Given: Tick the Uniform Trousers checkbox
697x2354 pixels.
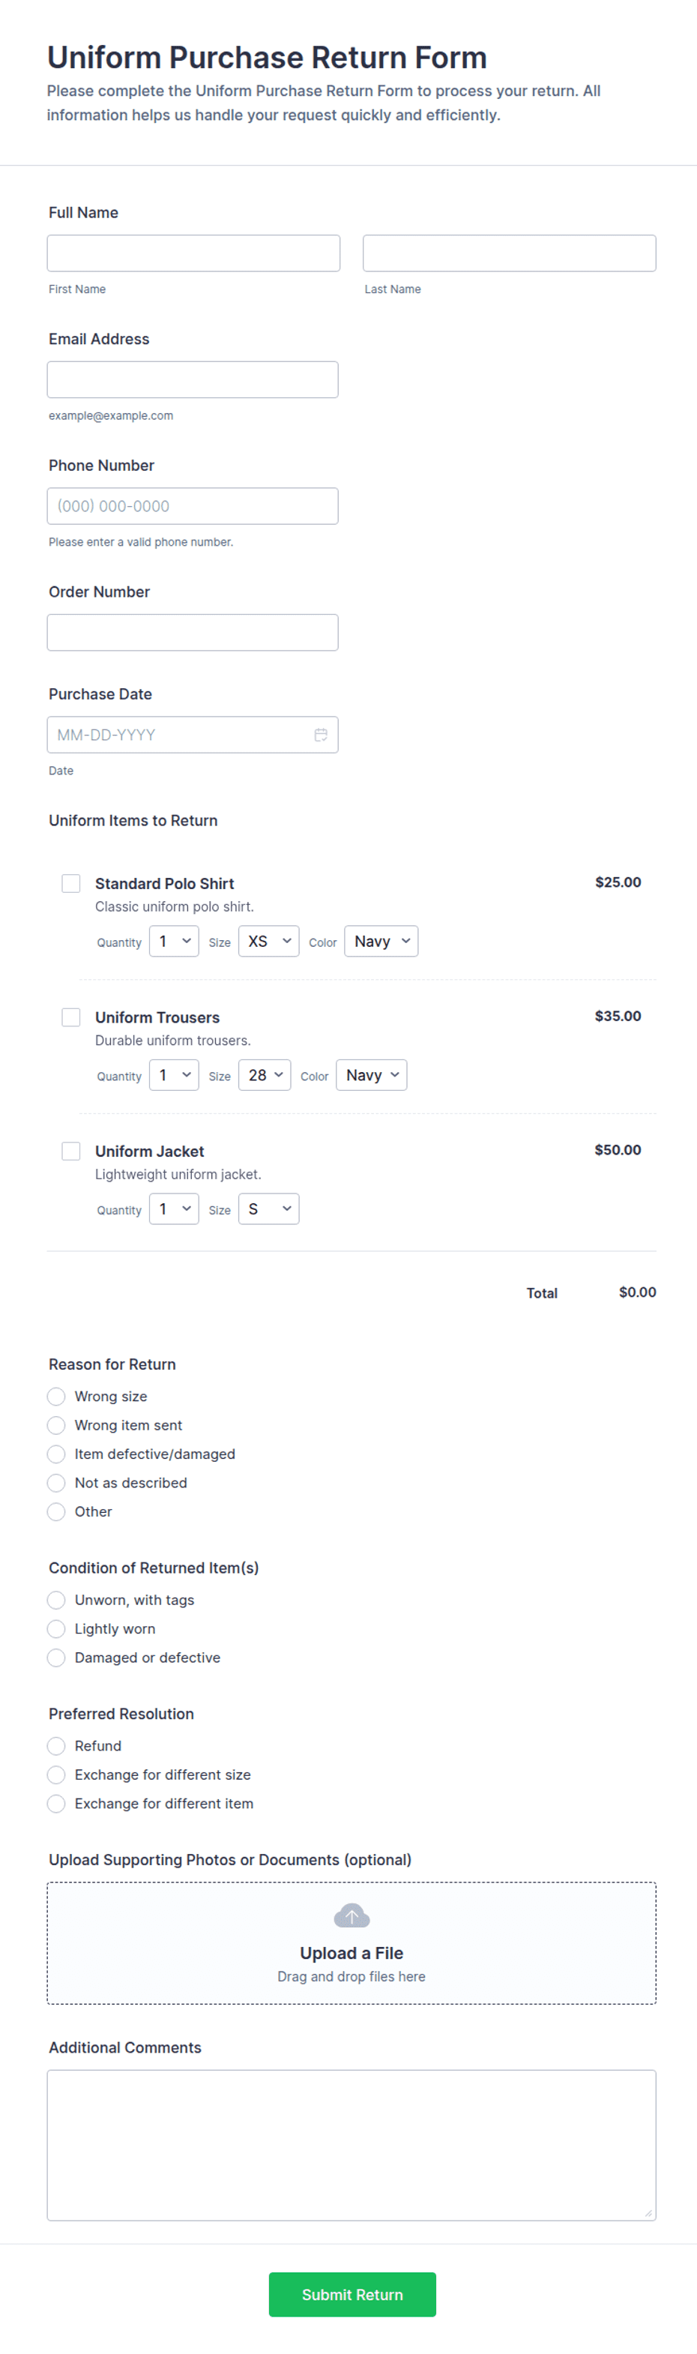Looking at the screenshot, I should (x=71, y=1017).
